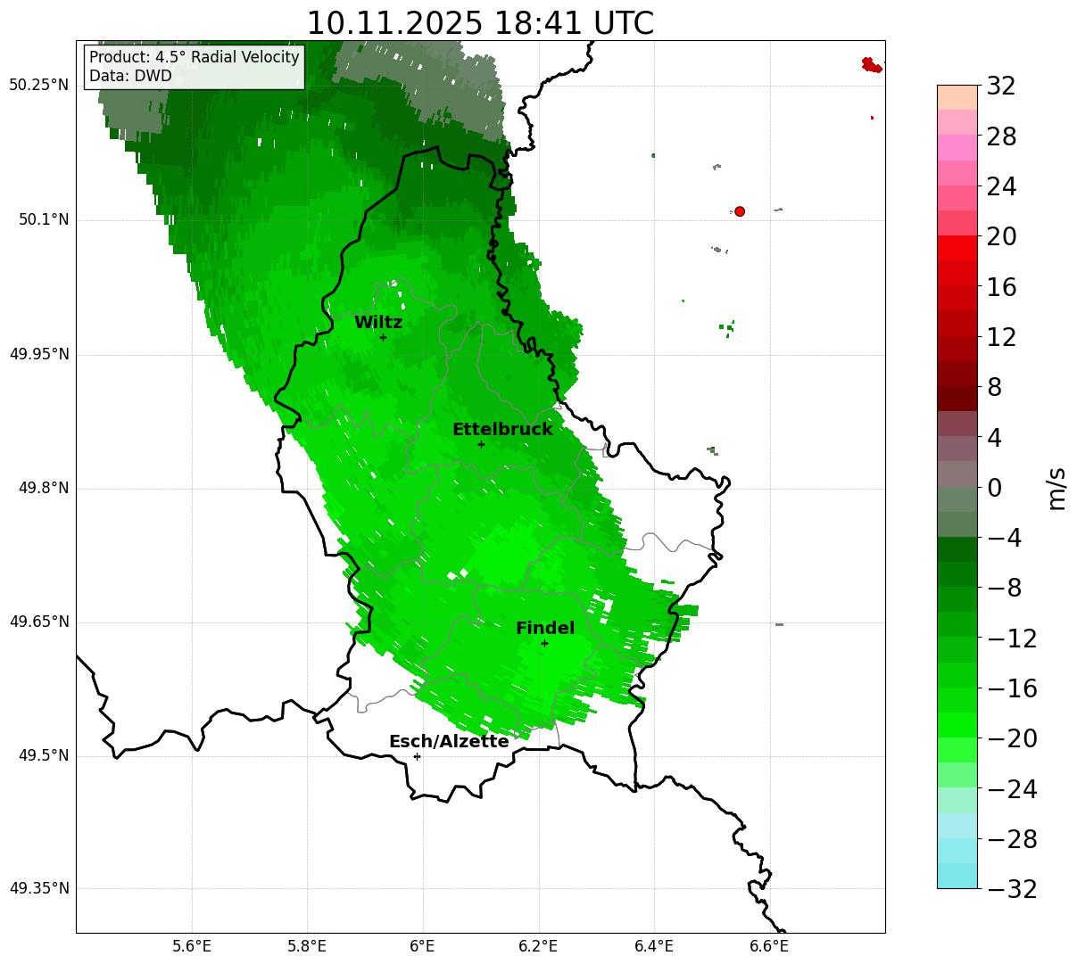Screen dimensions: 1077x964
Task: Click the colorbar −12 tick label
Action: pyautogui.click(x=1011, y=639)
